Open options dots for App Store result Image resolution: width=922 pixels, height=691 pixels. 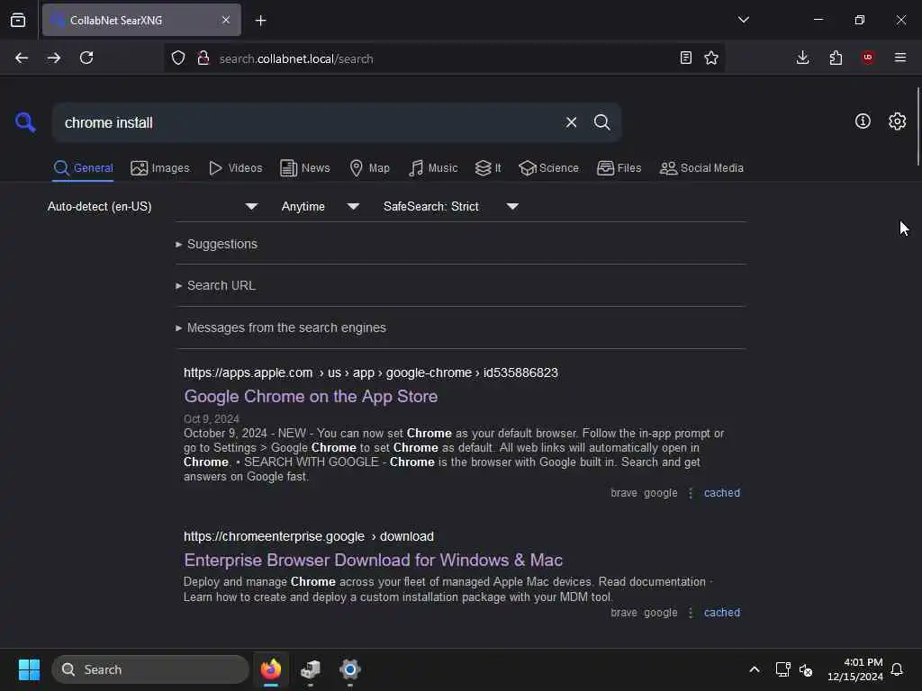(691, 493)
